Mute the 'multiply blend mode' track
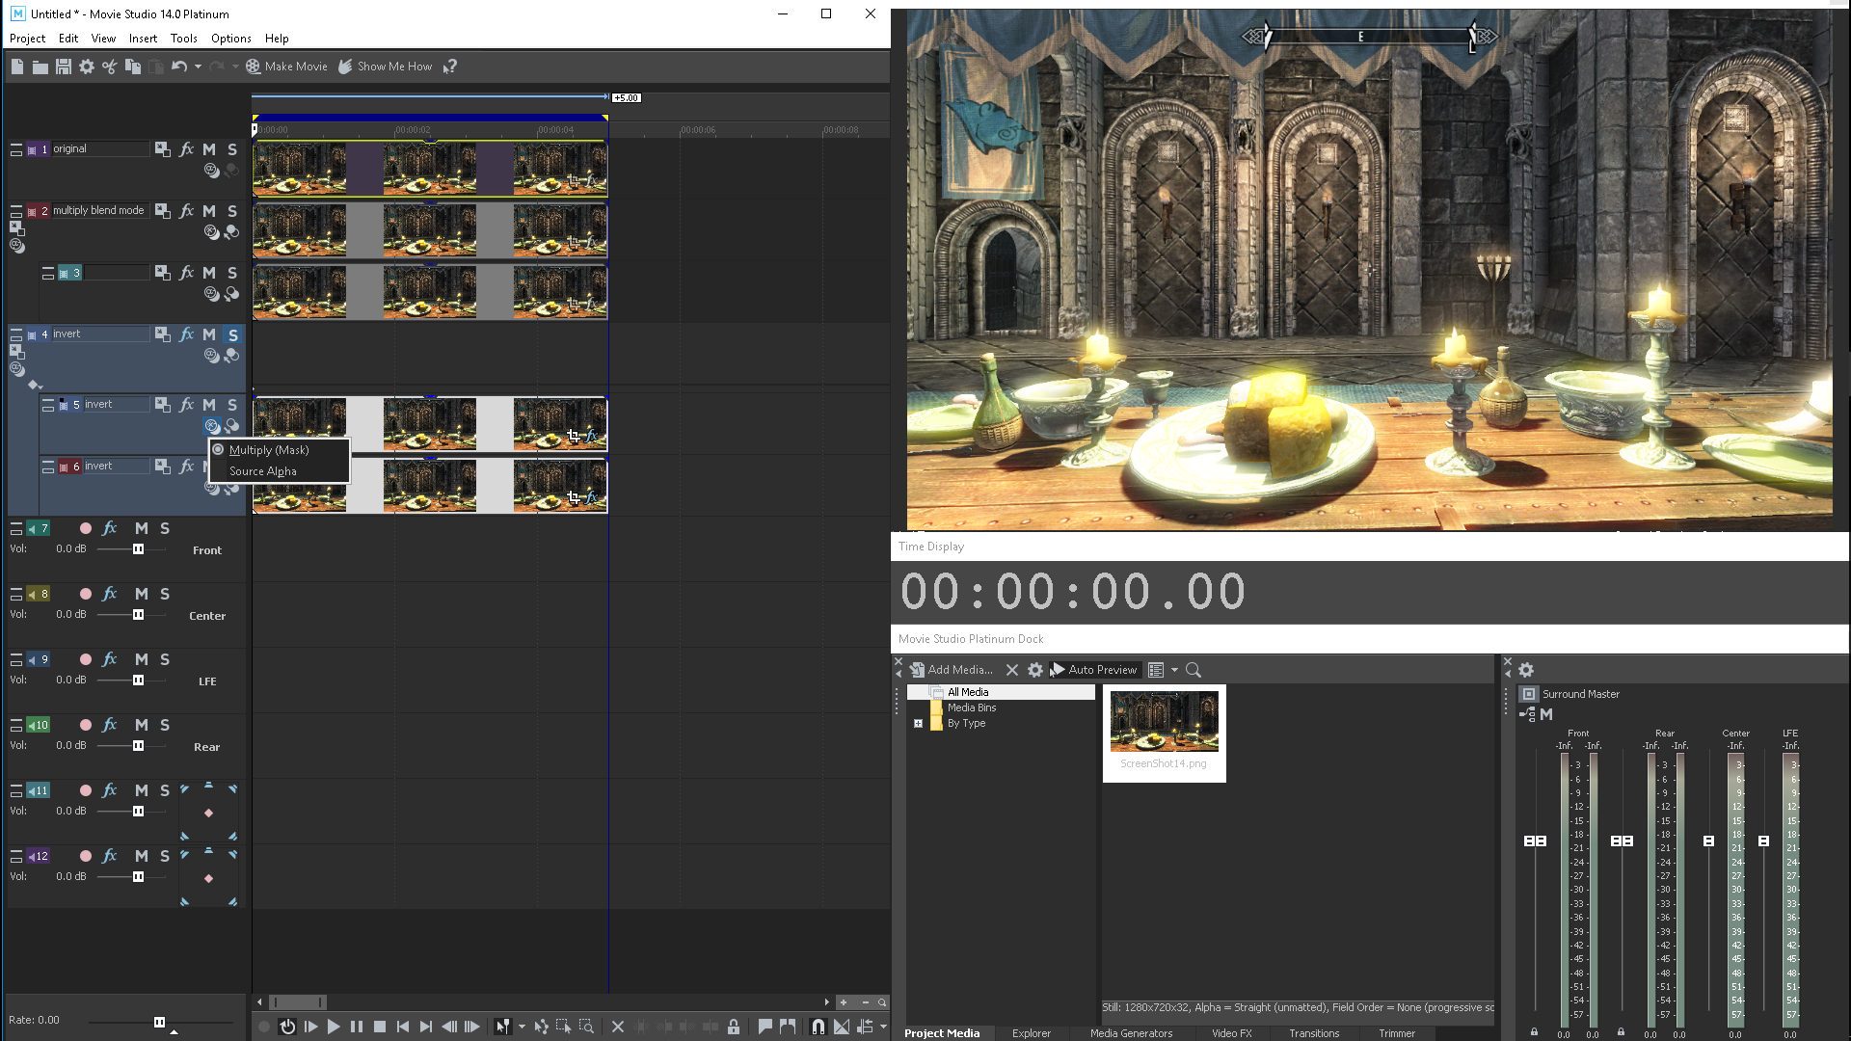 click(209, 211)
